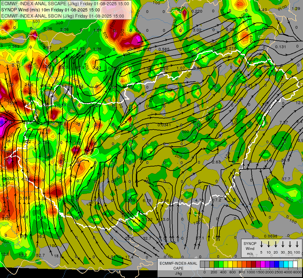Image resolution: width=303 pixels, height=278 pixels.
Task: Click the 17.2 value on the map
Action: pos(217,200)
